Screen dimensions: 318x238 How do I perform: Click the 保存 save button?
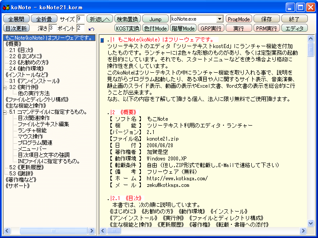pos(266,19)
